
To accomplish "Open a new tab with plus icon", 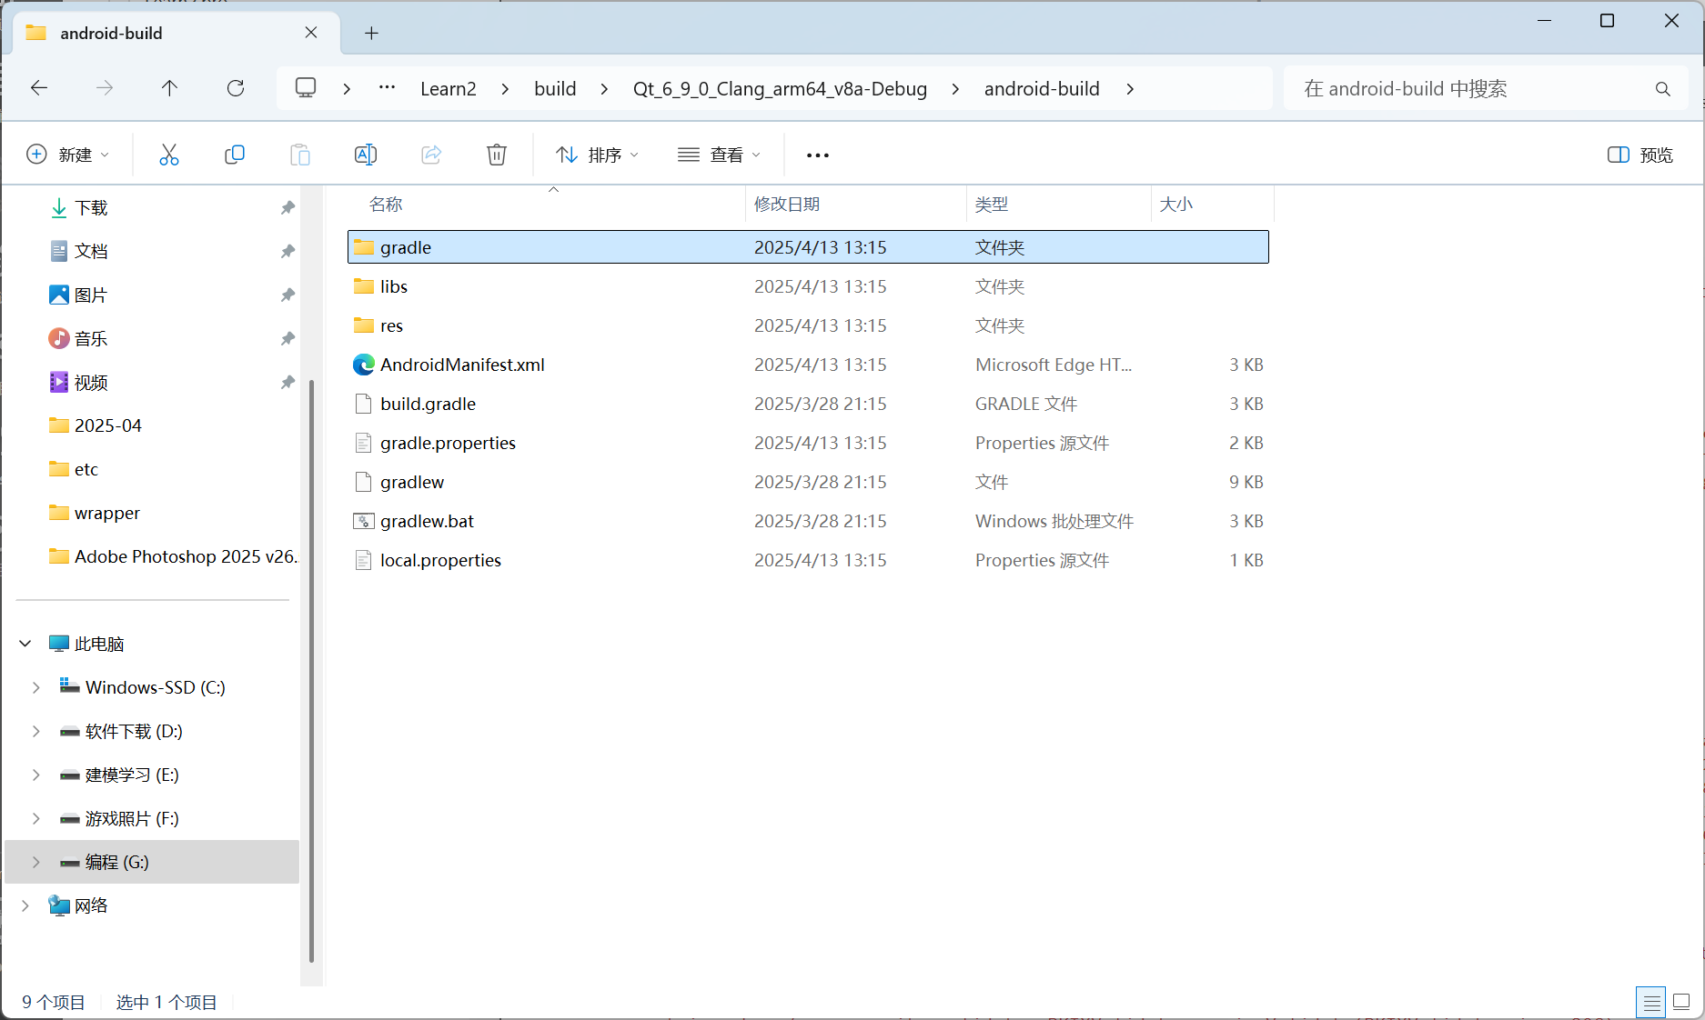I will (x=371, y=34).
